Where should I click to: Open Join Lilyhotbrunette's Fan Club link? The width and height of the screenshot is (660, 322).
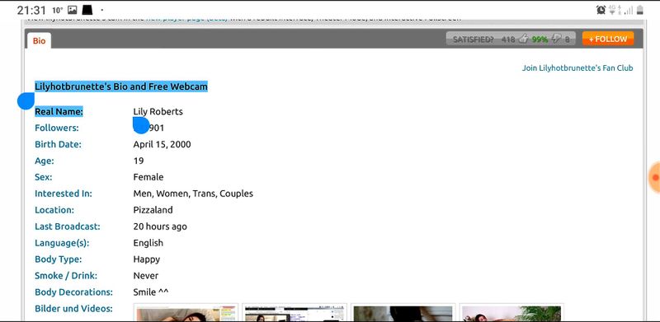577,68
